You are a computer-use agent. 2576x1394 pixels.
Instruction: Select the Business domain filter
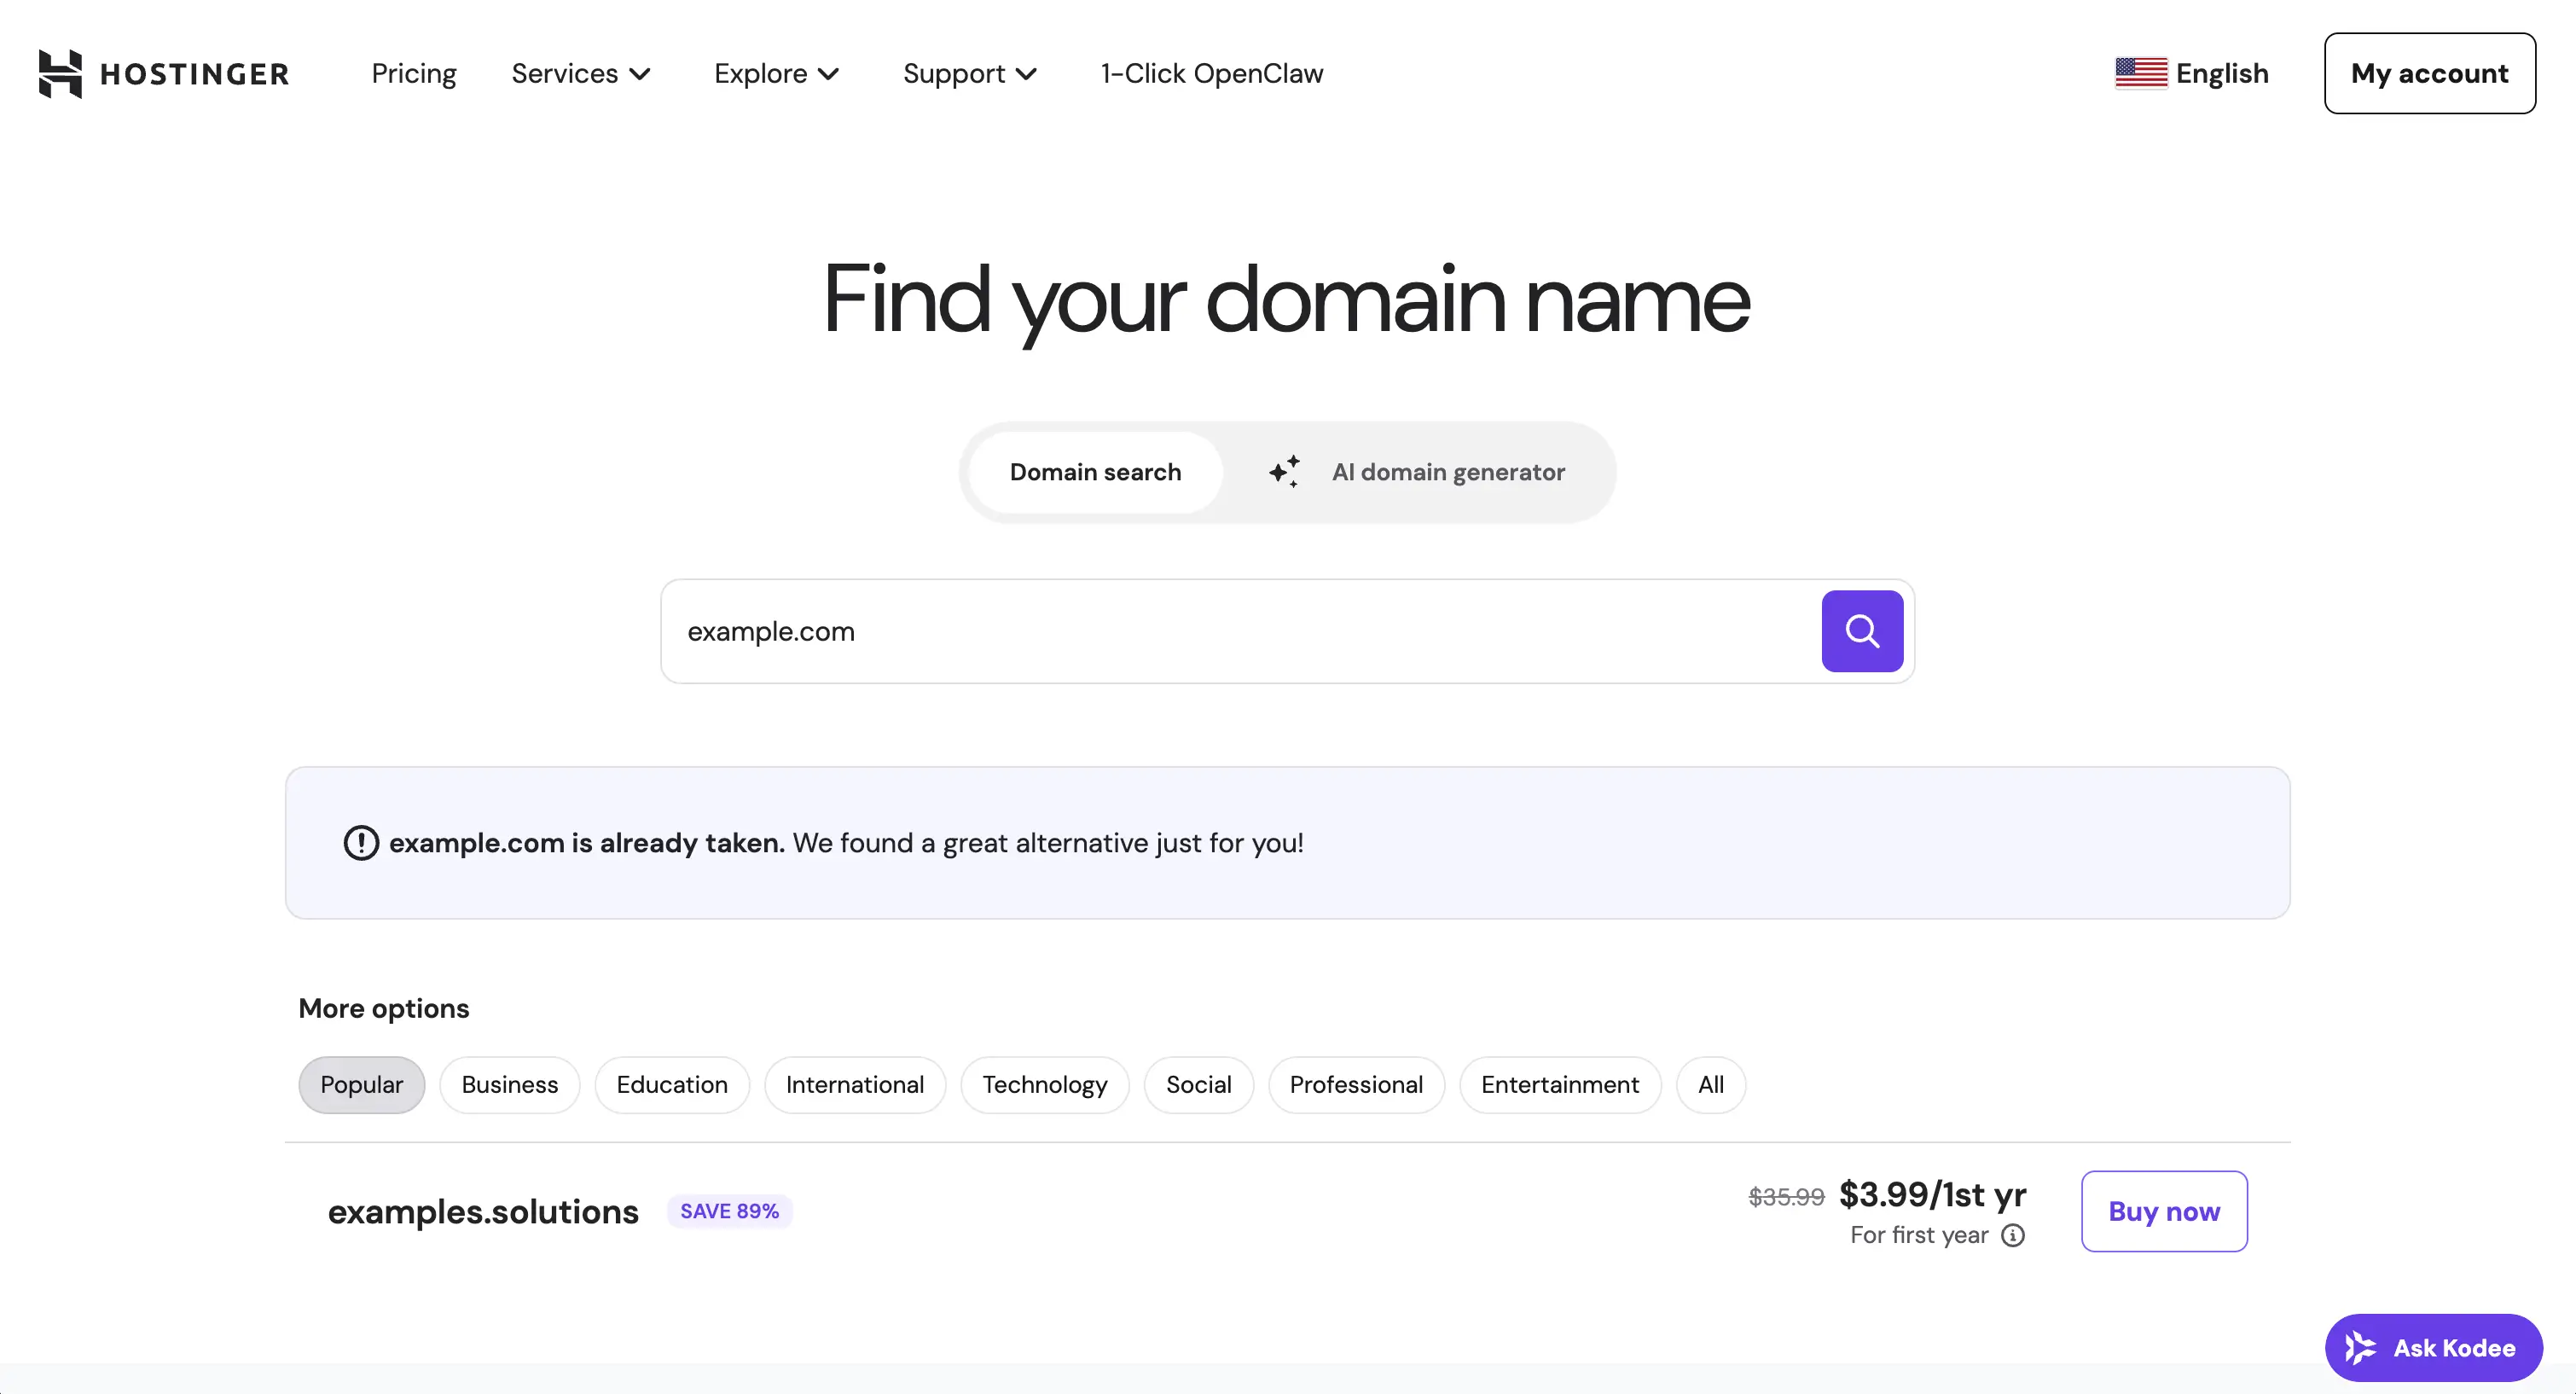click(x=509, y=1084)
